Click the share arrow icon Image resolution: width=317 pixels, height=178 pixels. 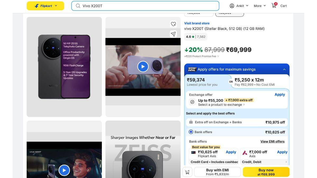coord(173,34)
